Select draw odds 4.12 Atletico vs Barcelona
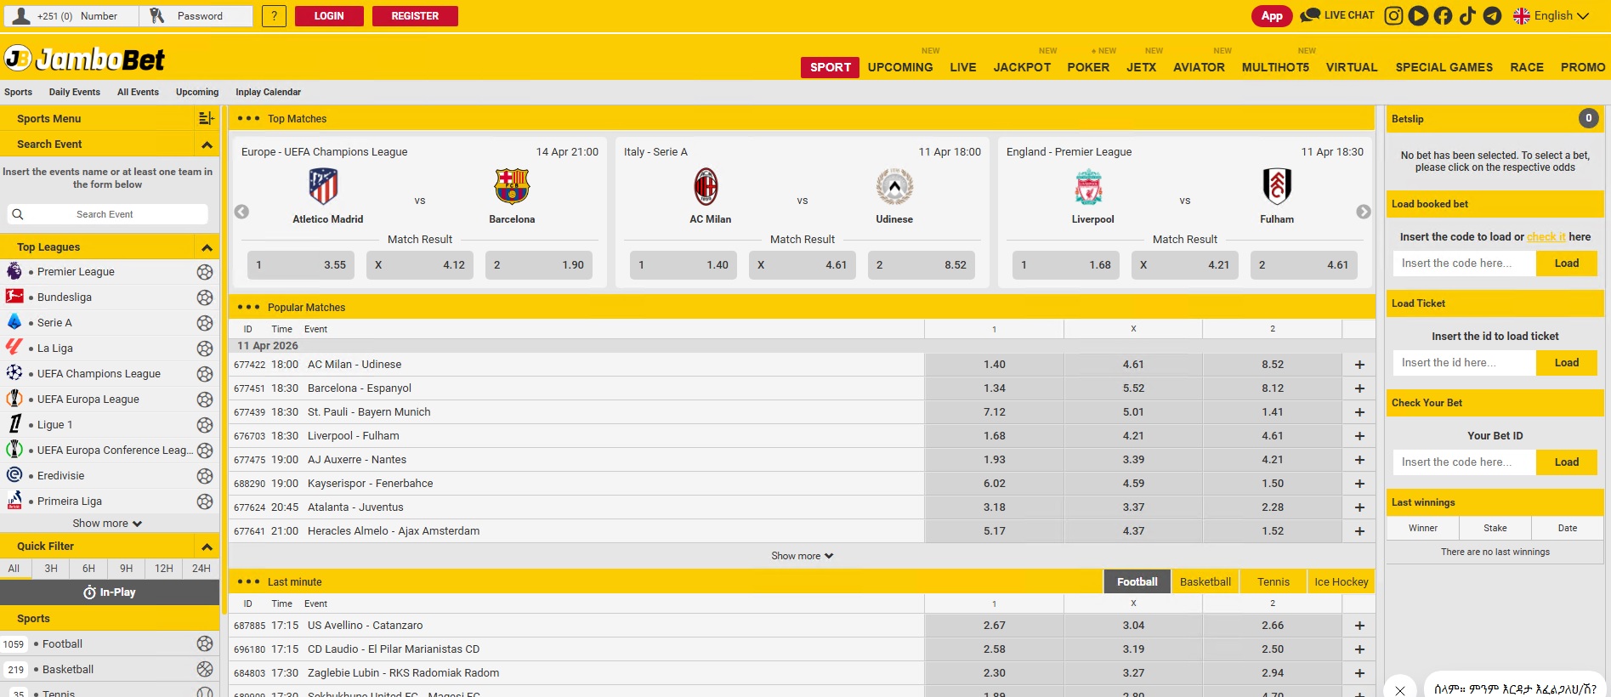 pyautogui.click(x=422, y=265)
